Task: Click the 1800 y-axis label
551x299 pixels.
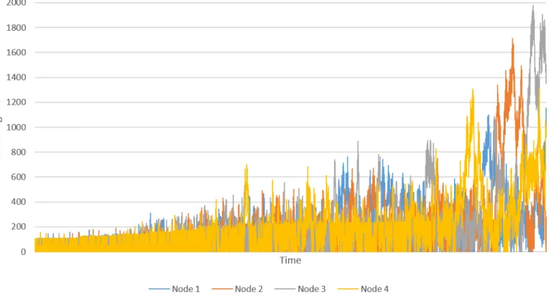Action: (17, 28)
